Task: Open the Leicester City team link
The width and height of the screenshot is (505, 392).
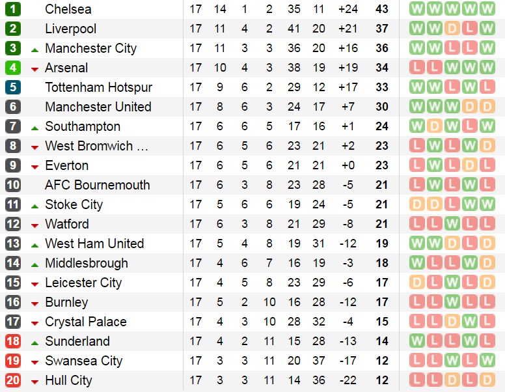Action: pyautogui.click(x=83, y=283)
